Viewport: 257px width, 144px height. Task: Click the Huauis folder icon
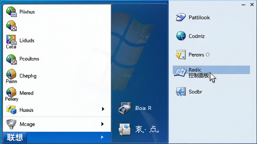pos(11,109)
